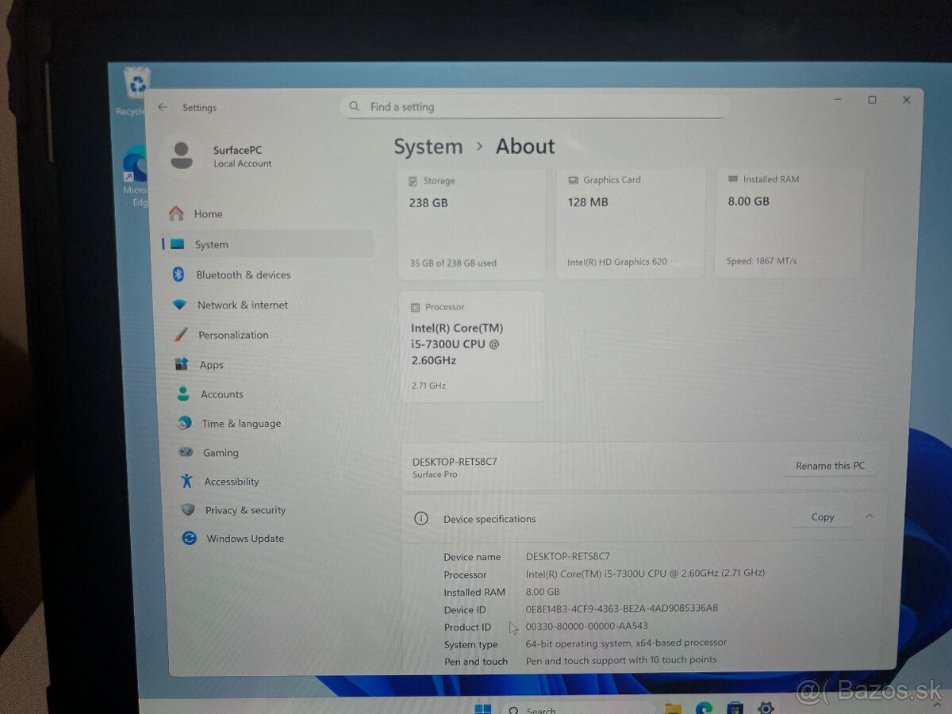Screen dimensions: 952x714
Task: Click the Find a setting search field
Action: pos(533,106)
